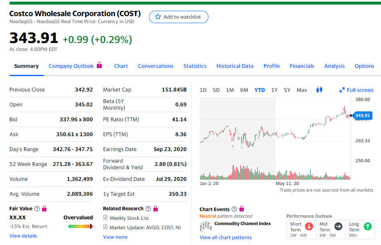Click the Commodity Channel Index pattern icon

pos(206,226)
